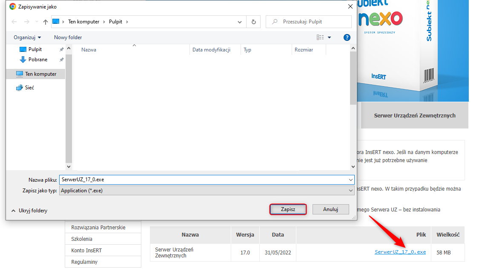Go up one folder level

[x=46, y=22]
